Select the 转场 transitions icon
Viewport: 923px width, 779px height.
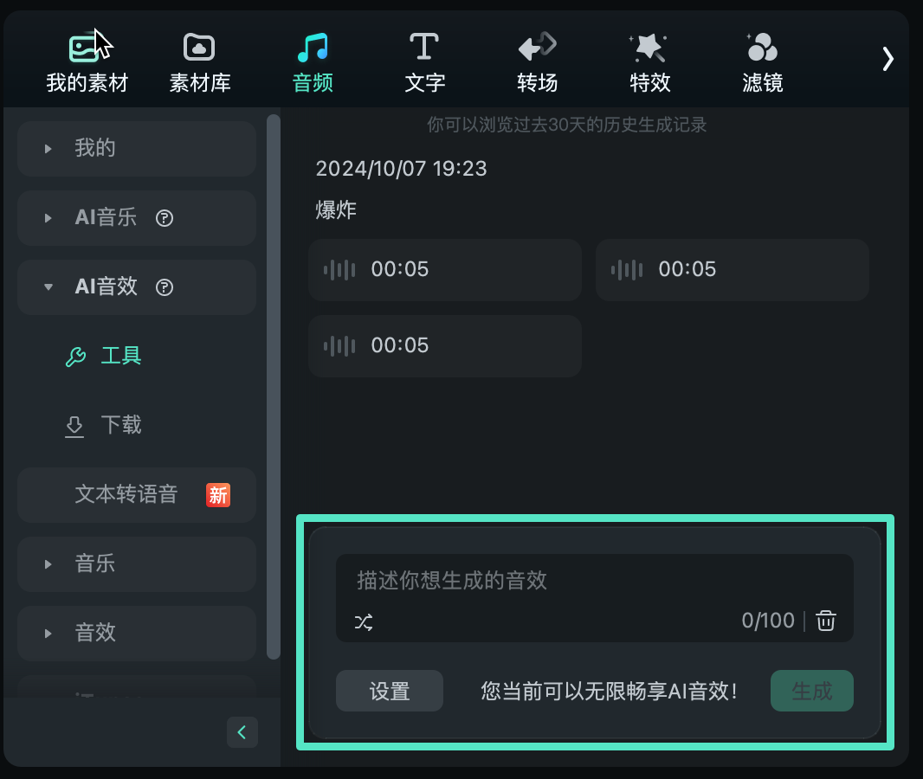pyautogui.click(x=537, y=59)
